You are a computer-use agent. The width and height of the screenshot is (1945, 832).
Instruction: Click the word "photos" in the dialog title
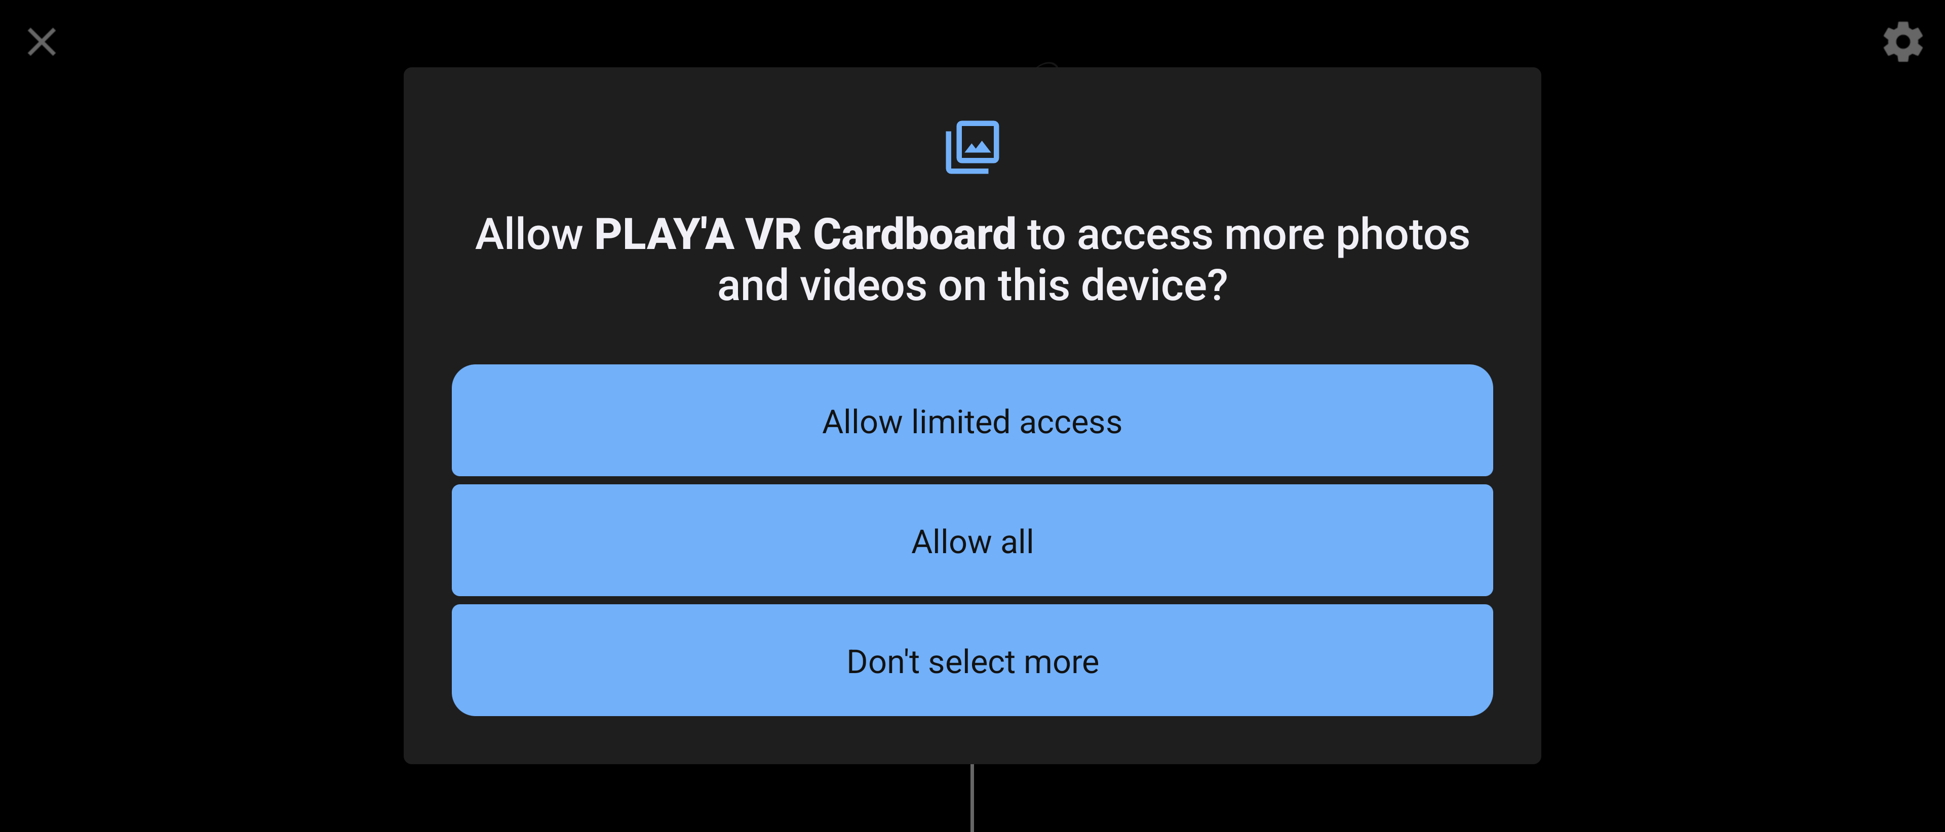click(1402, 235)
